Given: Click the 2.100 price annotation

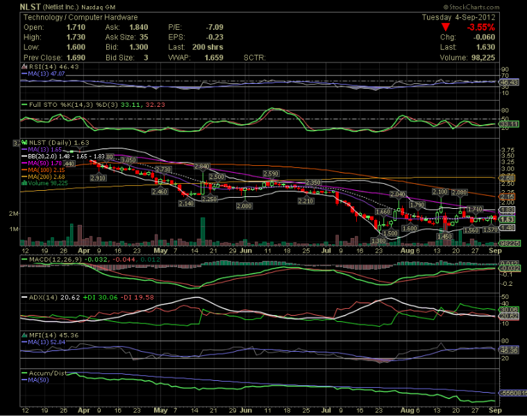Looking at the screenshot, I should tap(440, 192).
